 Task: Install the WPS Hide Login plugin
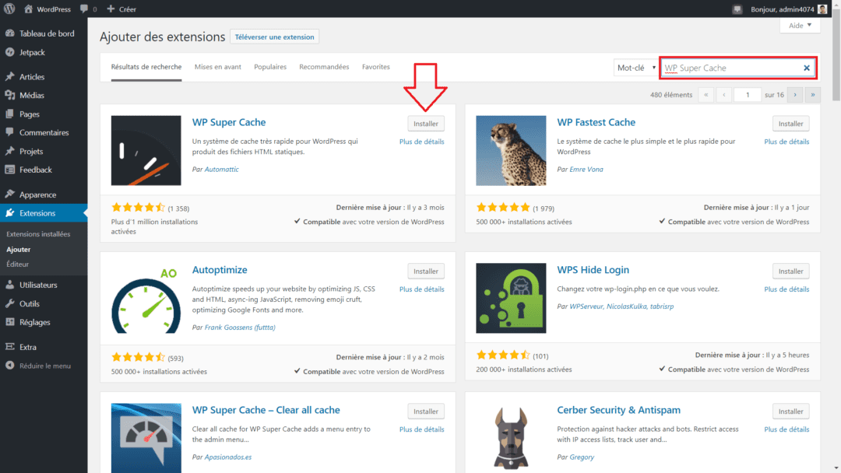click(x=791, y=272)
